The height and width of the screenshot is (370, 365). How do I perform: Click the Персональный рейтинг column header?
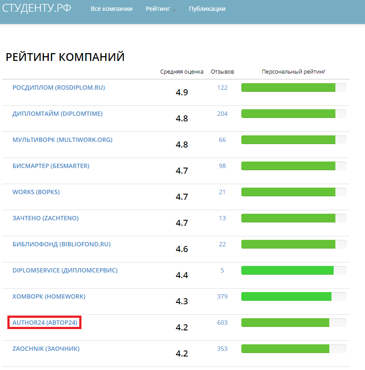click(x=294, y=72)
